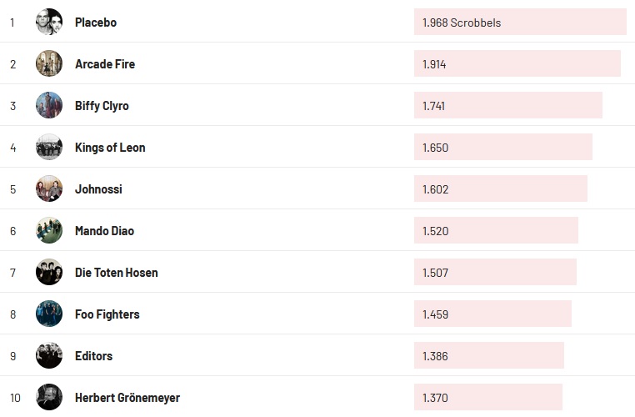The width and height of the screenshot is (635, 417).
Task: Click Mando Diao's avatar thumbnail
Action: click(x=49, y=231)
